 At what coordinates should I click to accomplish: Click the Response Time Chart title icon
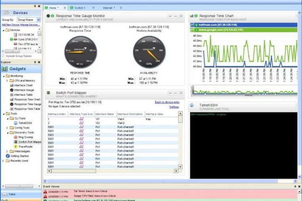pos(191,16)
